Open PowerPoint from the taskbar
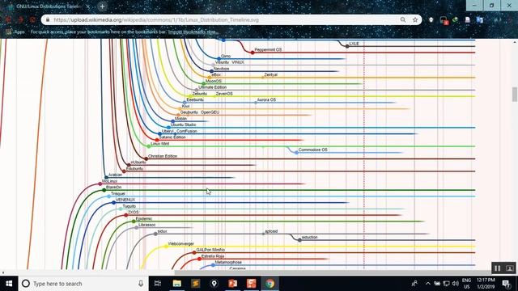Image resolution: width=518 pixels, height=291 pixels. pyautogui.click(x=232, y=284)
